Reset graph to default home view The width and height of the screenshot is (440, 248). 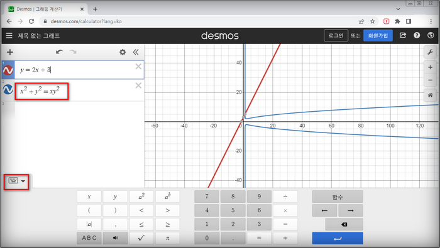coord(430,95)
